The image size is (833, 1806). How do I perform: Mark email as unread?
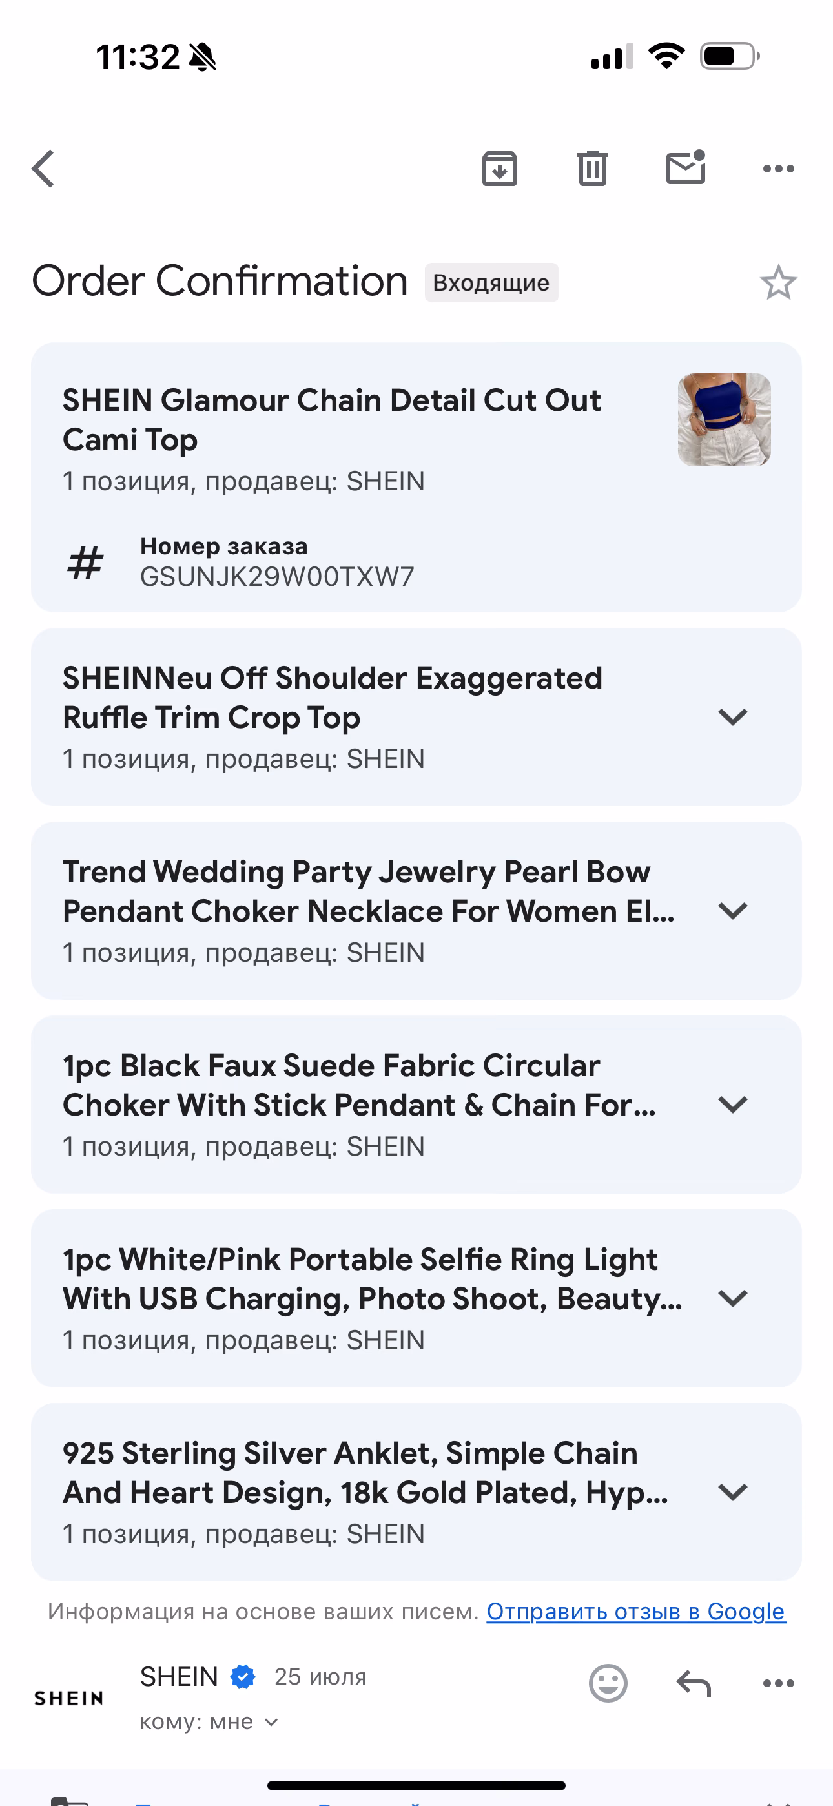pyautogui.click(x=685, y=168)
